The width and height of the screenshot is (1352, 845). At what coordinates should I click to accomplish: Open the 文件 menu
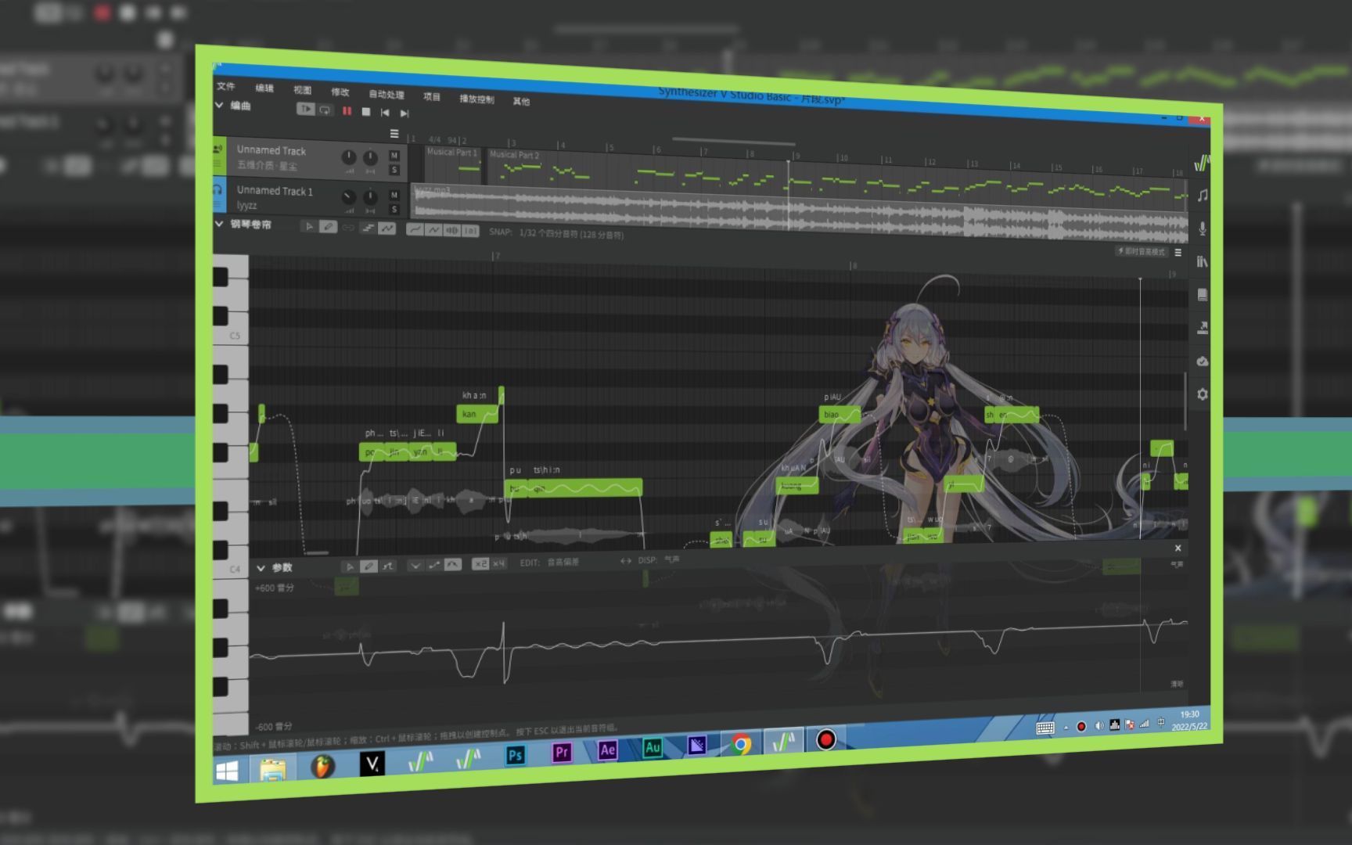tap(226, 86)
